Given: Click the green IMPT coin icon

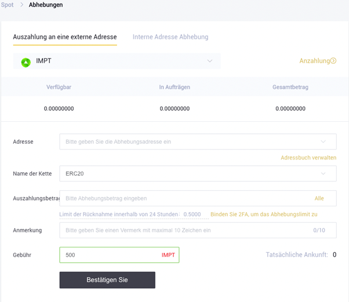Looking at the screenshot, I should [26, 61].
